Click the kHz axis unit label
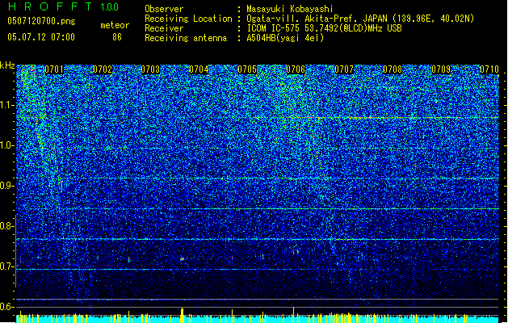The width and height of the screenshot is (508, 323). [x=7, y=65]
